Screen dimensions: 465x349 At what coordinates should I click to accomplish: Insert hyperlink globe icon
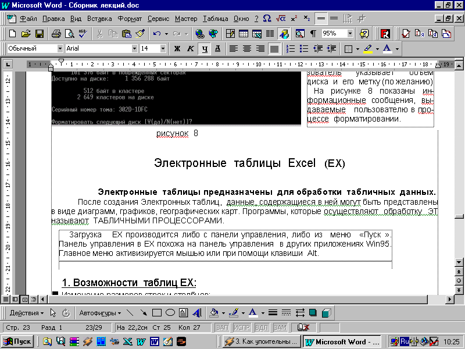coord(200,34)
